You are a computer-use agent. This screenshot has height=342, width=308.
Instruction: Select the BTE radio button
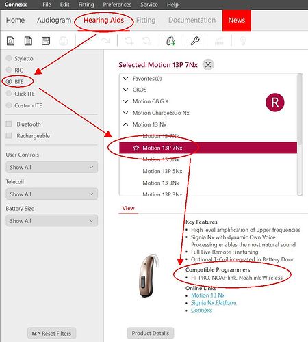click(x=9, y=81)
